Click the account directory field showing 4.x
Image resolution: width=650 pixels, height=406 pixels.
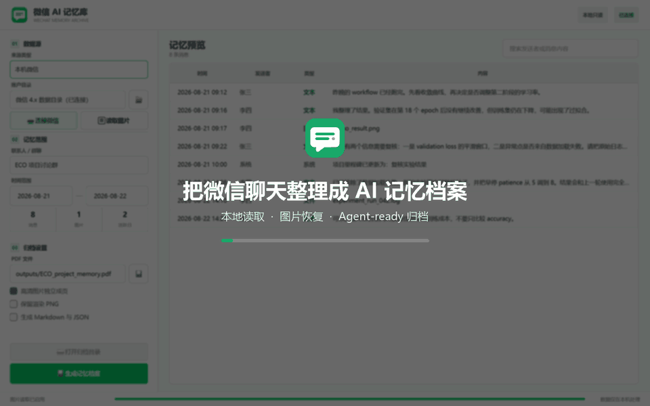(x=68, y=100)
